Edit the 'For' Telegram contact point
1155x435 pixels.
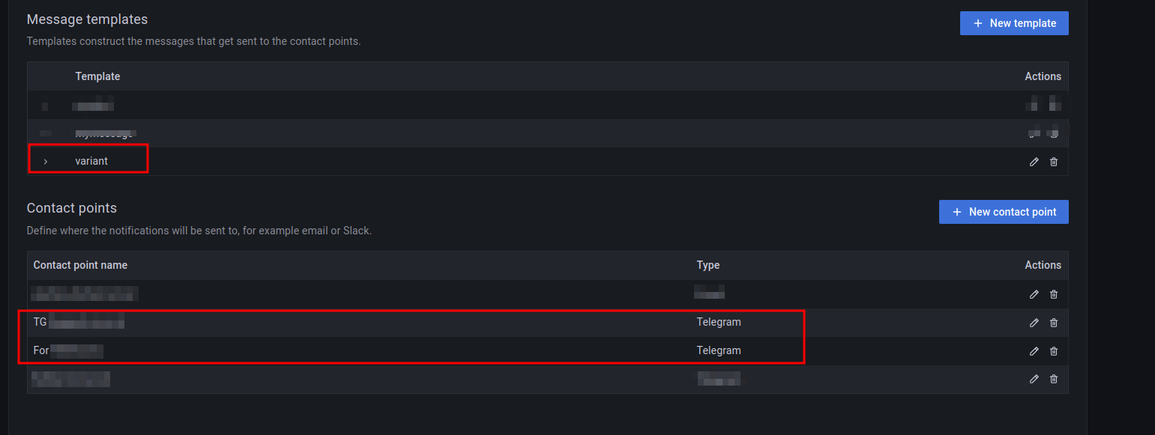tap(1034, 351)
